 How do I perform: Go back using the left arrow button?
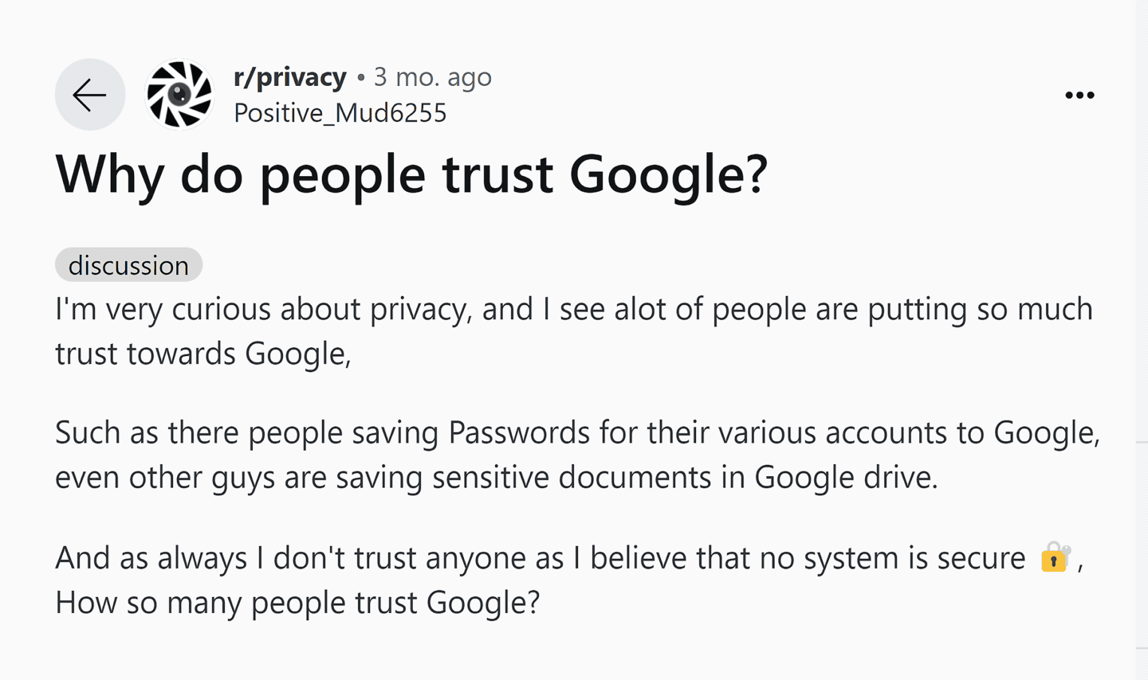(x=89, y=95)
